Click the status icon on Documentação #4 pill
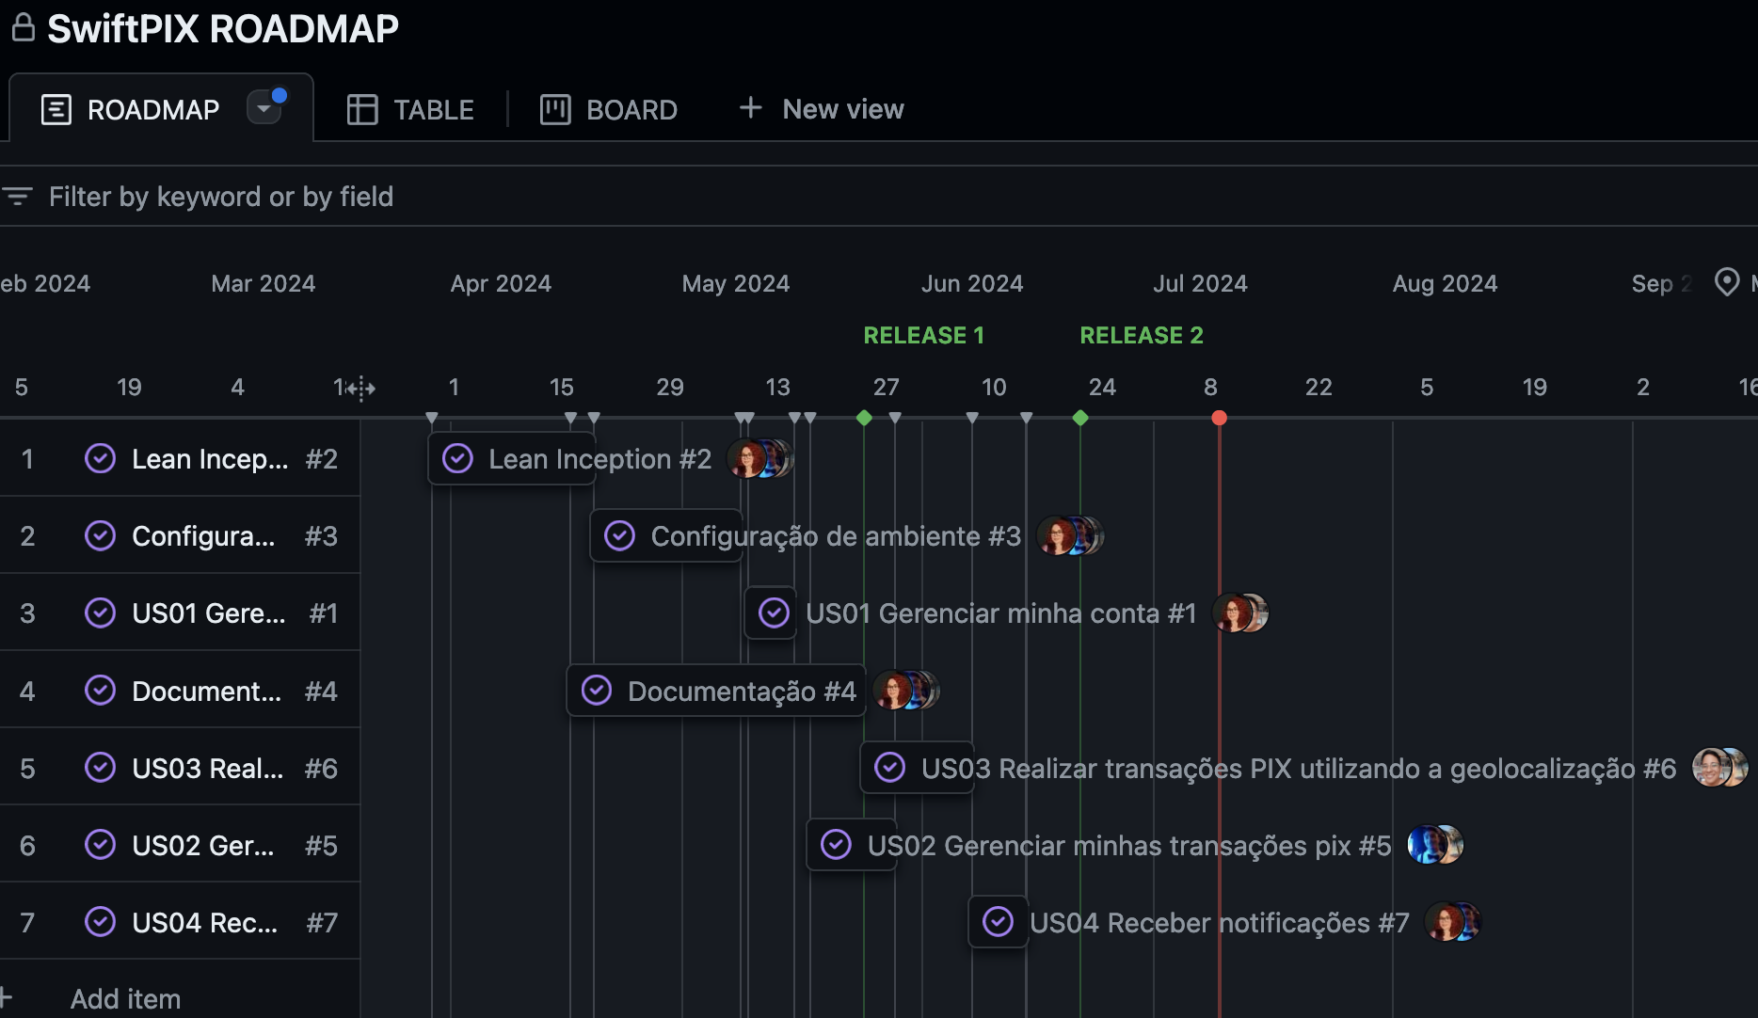The height and width of the screenshot is (1018, 1758). 597,690
